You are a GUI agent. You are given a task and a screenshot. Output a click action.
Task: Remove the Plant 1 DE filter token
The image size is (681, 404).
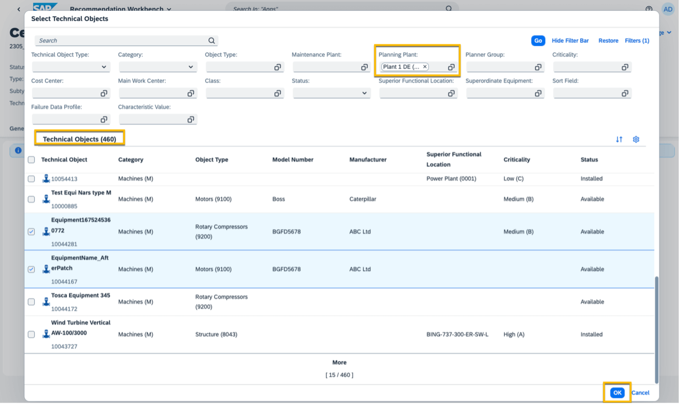click(x=425, y=66)
